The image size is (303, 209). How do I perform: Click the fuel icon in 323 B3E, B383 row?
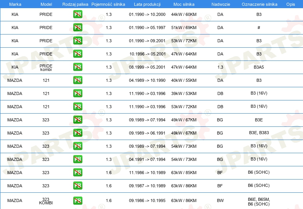coord(77,133)
